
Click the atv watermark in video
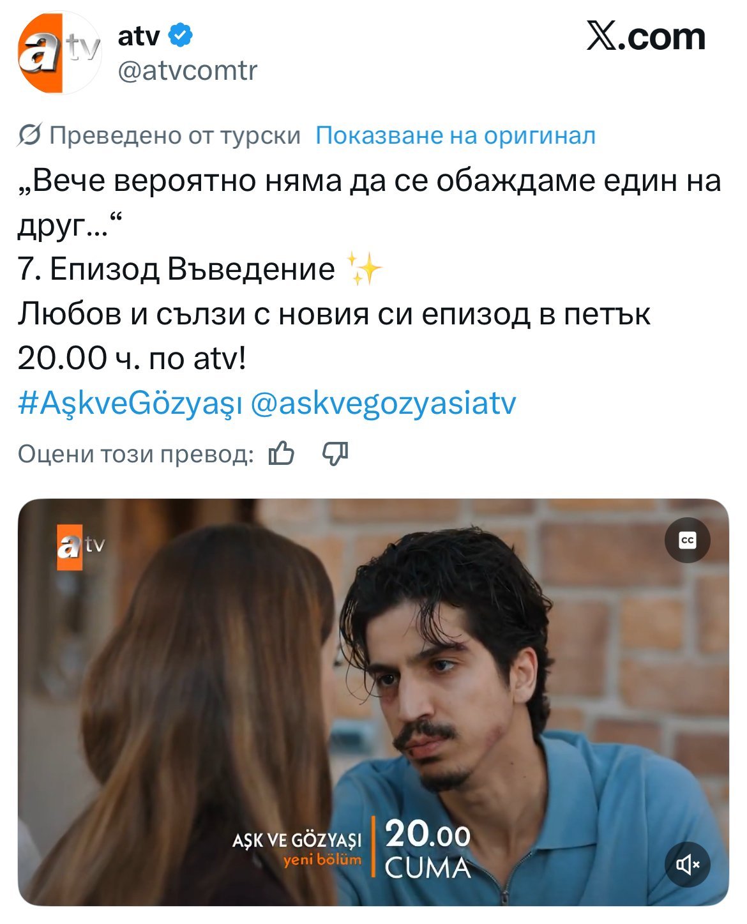80,546
